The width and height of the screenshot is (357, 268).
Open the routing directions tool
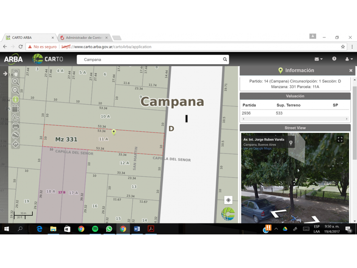tap(15, 144)
